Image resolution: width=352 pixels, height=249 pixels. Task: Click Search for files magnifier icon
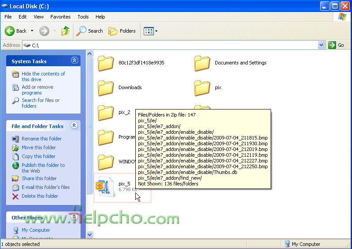point(15,101)
